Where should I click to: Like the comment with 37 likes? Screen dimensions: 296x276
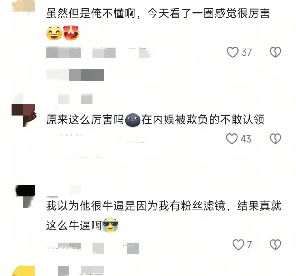(x=232, y=52)
